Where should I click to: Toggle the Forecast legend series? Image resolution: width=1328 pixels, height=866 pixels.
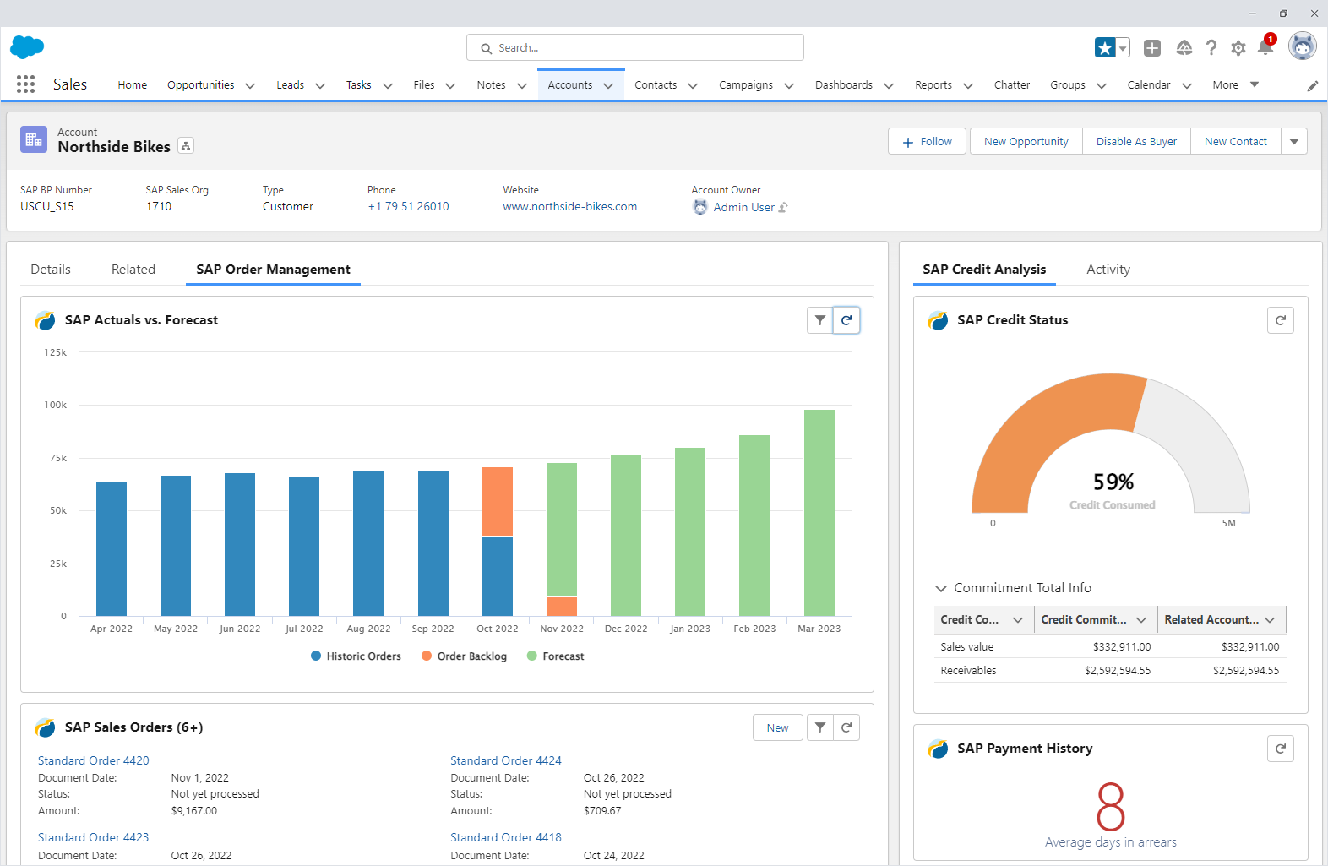(x=555, y=656)
